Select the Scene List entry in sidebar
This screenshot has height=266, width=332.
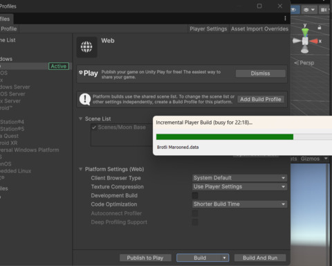coord(8,40)
